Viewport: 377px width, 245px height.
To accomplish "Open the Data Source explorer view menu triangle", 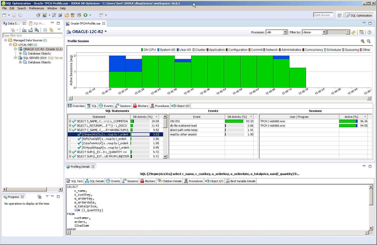I will click(59, 29).
